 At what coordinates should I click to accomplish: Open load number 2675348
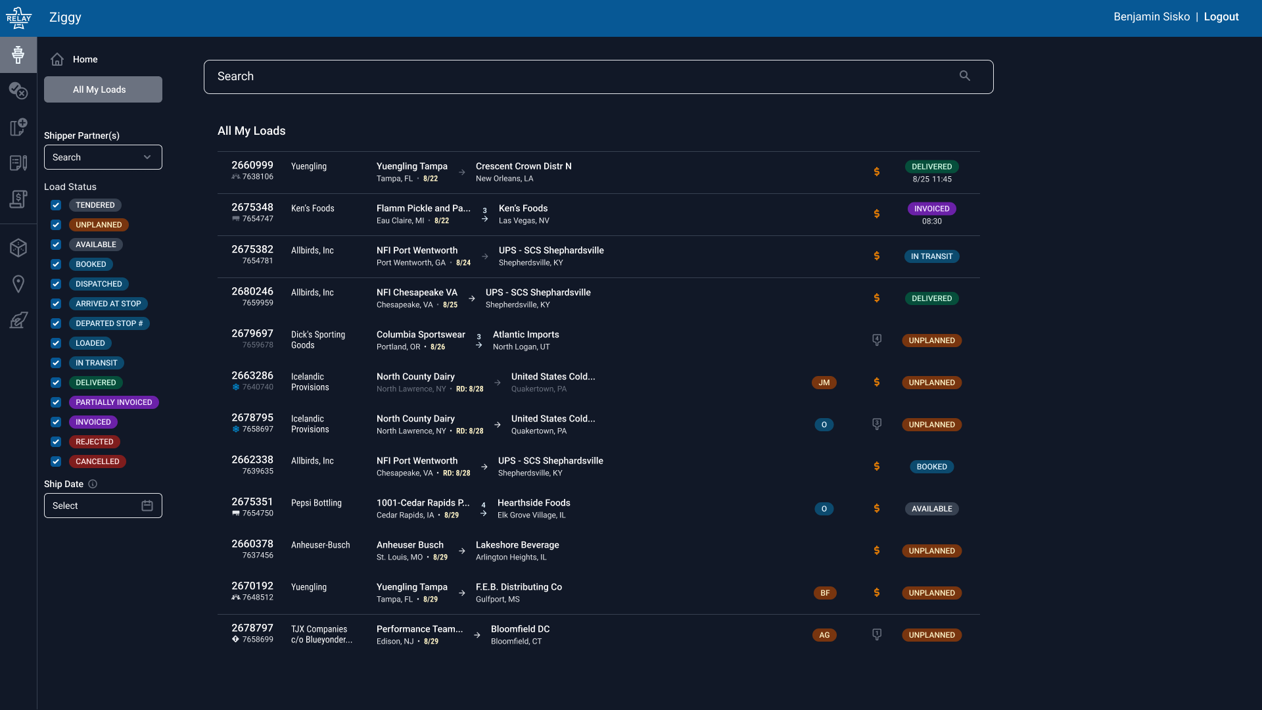coord(252,207)
